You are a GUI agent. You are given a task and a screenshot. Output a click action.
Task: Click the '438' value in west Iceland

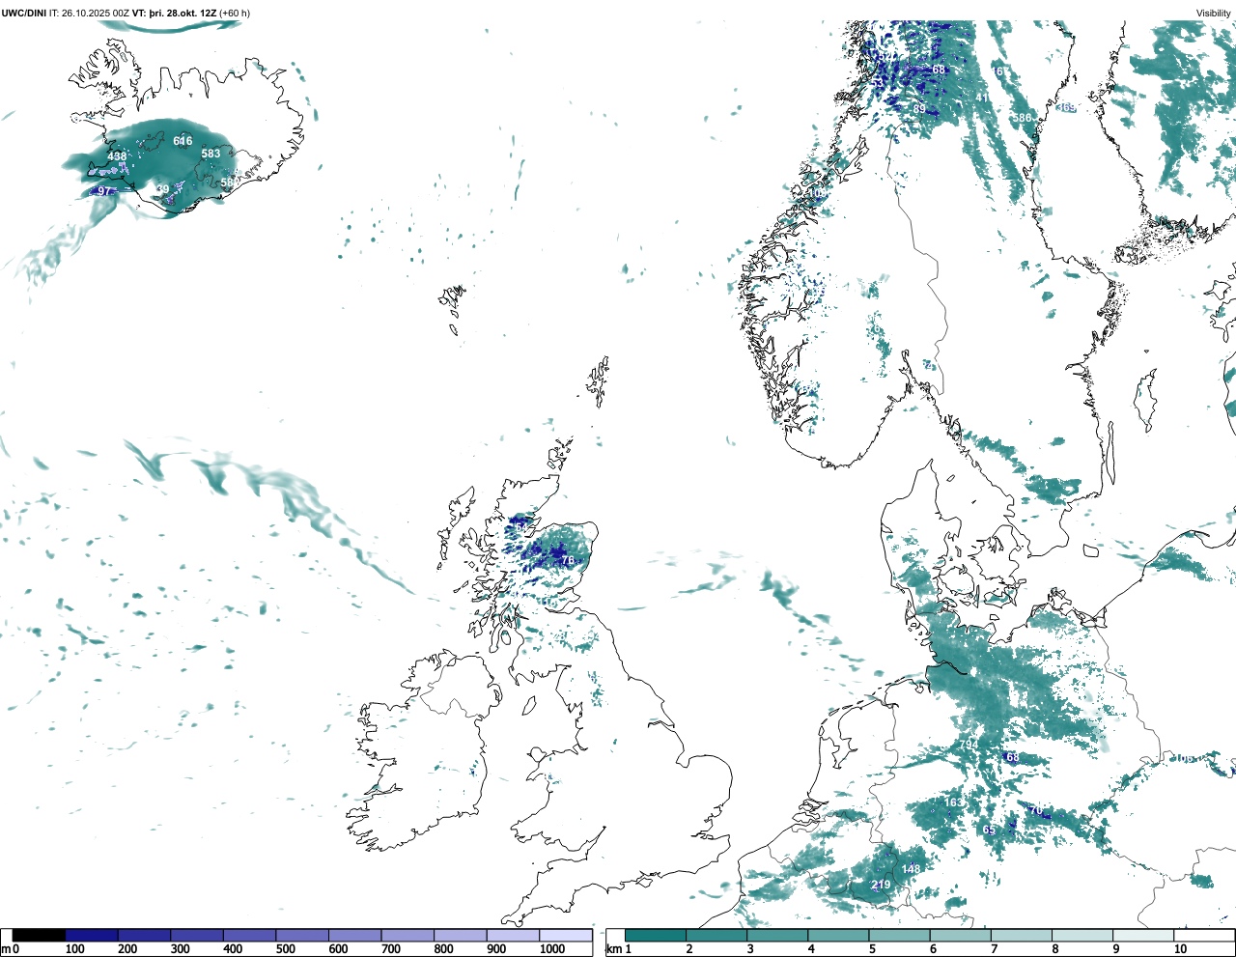coord(117,156)
